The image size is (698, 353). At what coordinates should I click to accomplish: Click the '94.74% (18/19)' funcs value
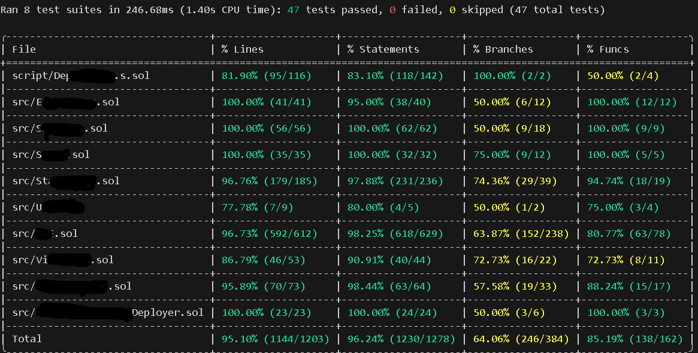629,181
